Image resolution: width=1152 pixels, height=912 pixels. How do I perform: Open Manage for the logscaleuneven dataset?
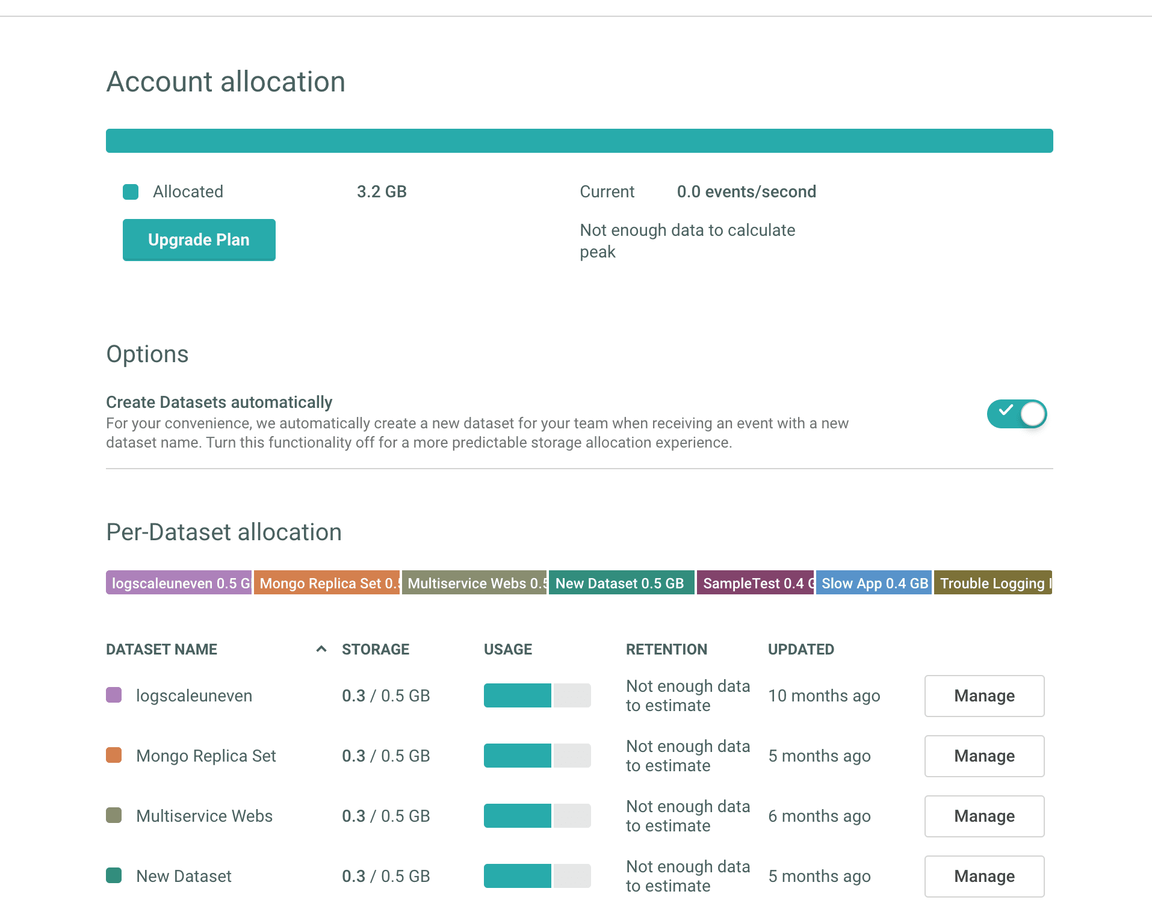984,696
